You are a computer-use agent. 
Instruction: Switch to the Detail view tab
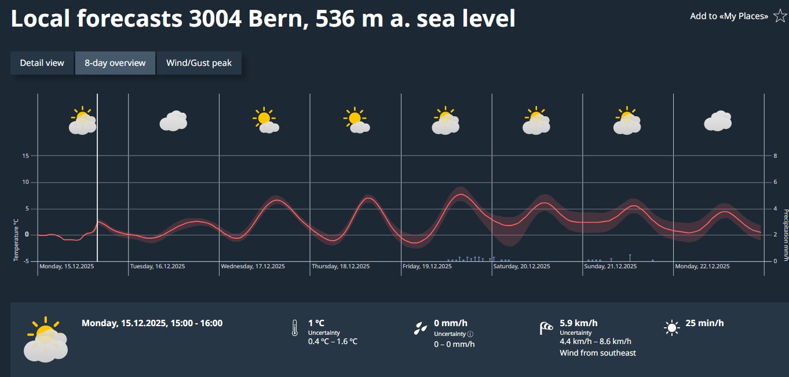[x=42, y=63]
